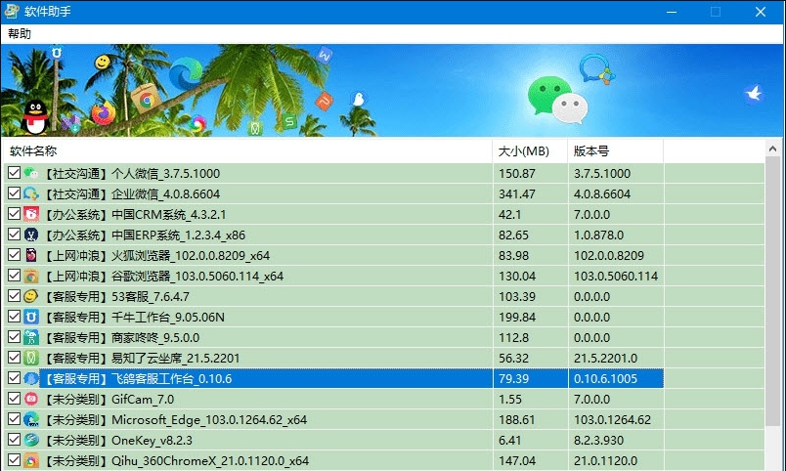Toggle the 飞鸽客服工作台 checkbox
Viewport: 786px width, 471px height.
click(x=14, y=378)
